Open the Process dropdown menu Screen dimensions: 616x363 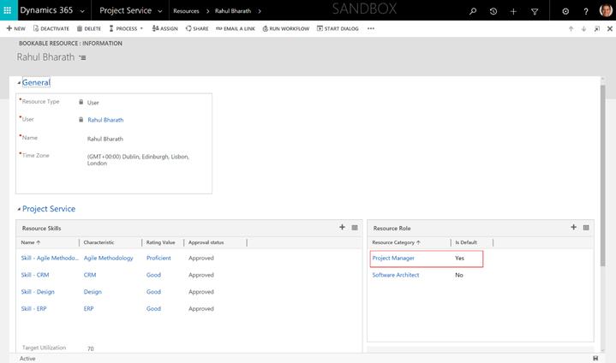126,28
